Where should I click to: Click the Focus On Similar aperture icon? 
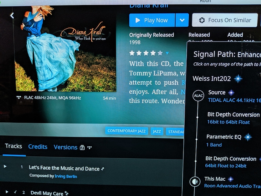click(202, 20)
